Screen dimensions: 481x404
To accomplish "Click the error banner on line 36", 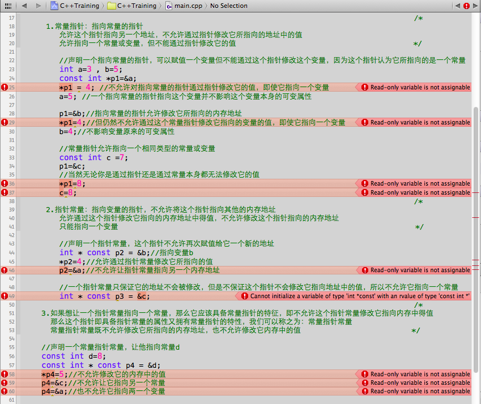I will [414, 183].
